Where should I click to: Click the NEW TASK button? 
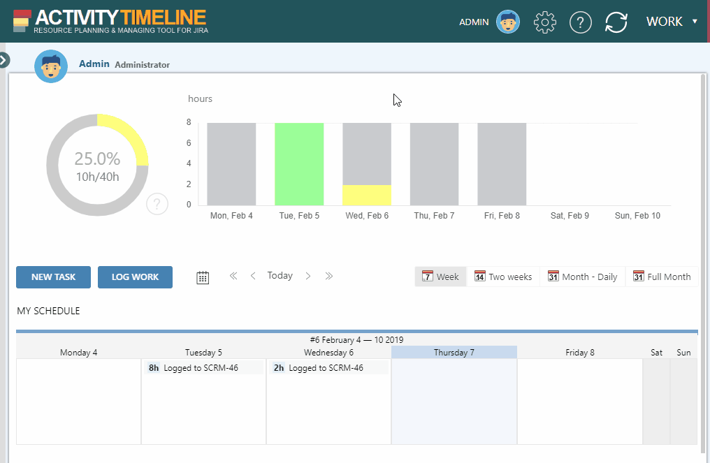coord(53,277)
